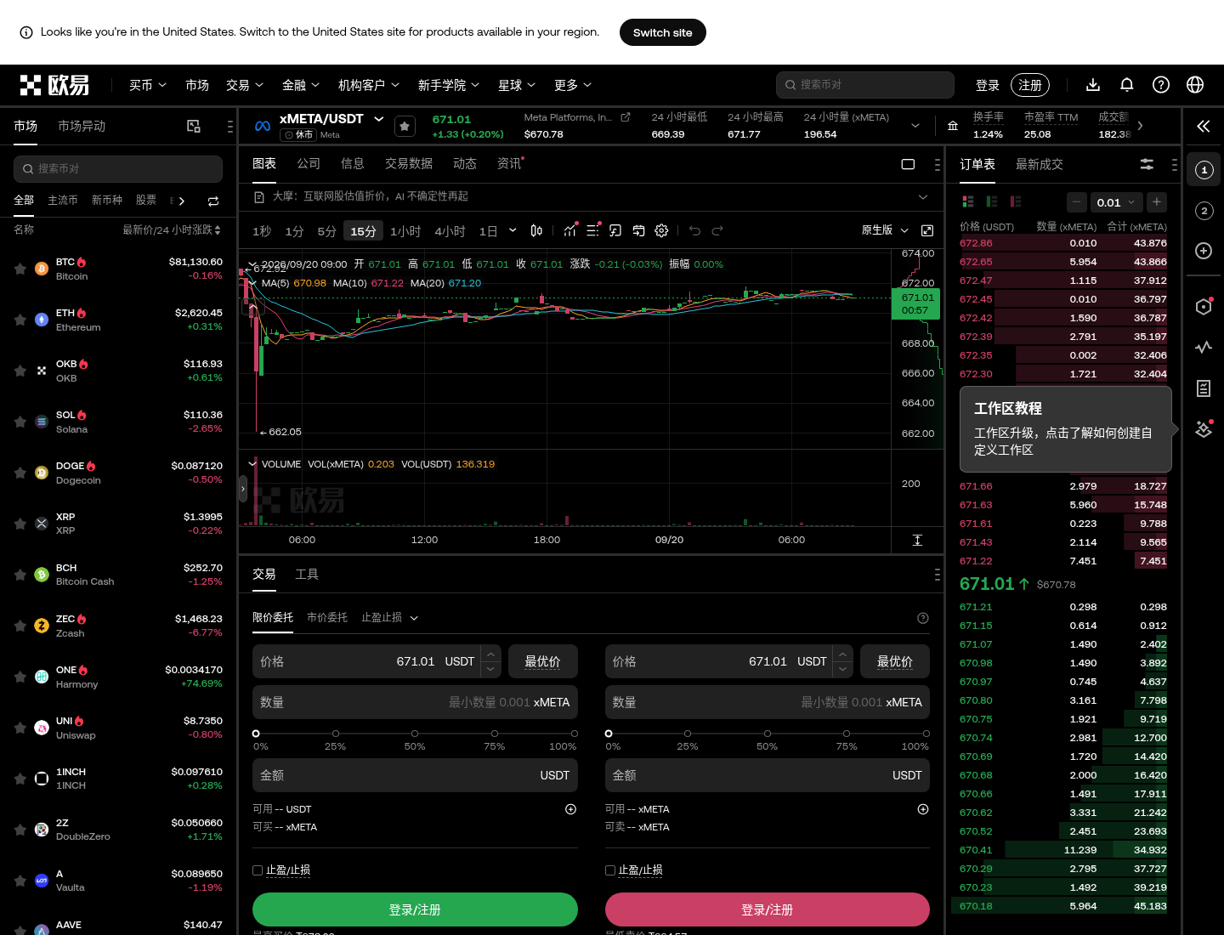Viewport: 1224px width, 935px height.
Task: Favorite xMETA/USDT with the star button
Action: [405, 126]
